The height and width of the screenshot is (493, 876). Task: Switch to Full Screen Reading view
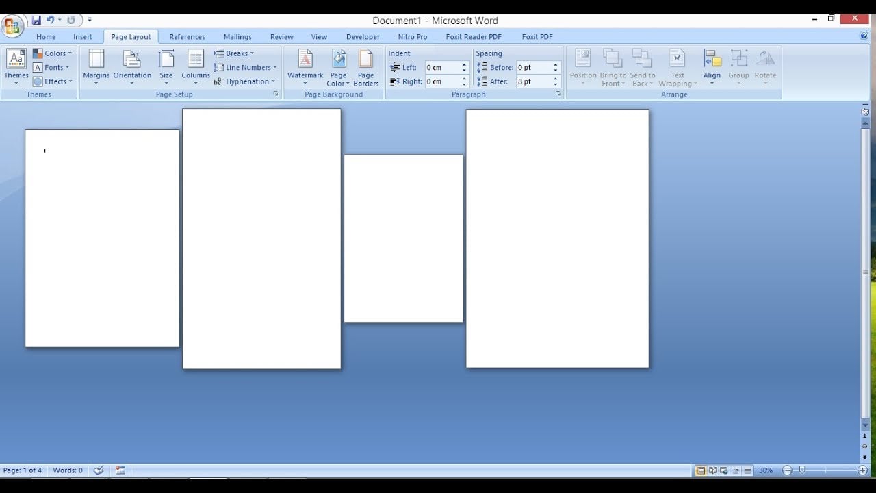pos(712,470)
